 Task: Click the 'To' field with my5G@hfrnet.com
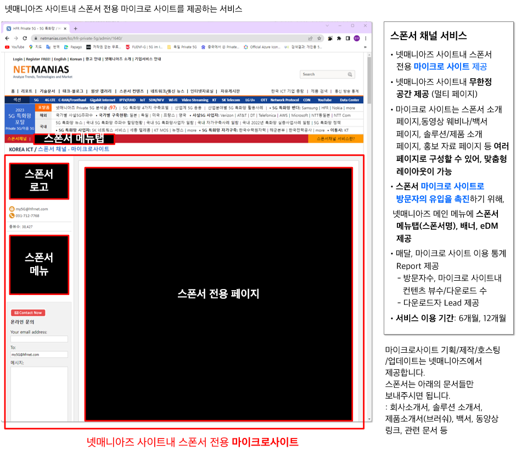point(39,354)
